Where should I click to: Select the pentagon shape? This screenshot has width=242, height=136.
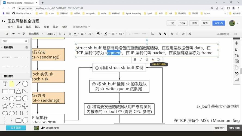[x=12, y=98]
